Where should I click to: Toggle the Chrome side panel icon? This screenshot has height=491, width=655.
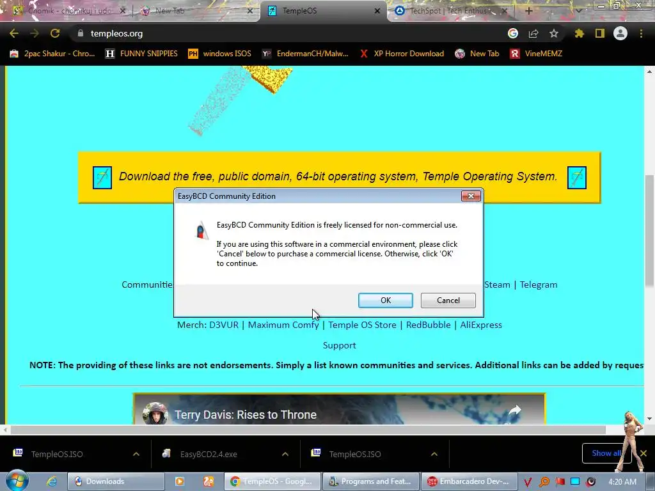[600, 33]
